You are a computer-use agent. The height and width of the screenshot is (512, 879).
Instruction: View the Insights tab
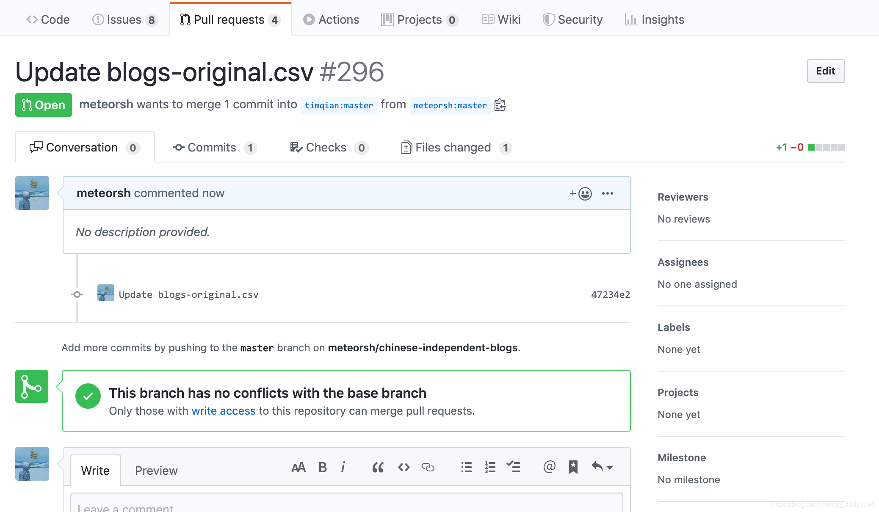655,19
